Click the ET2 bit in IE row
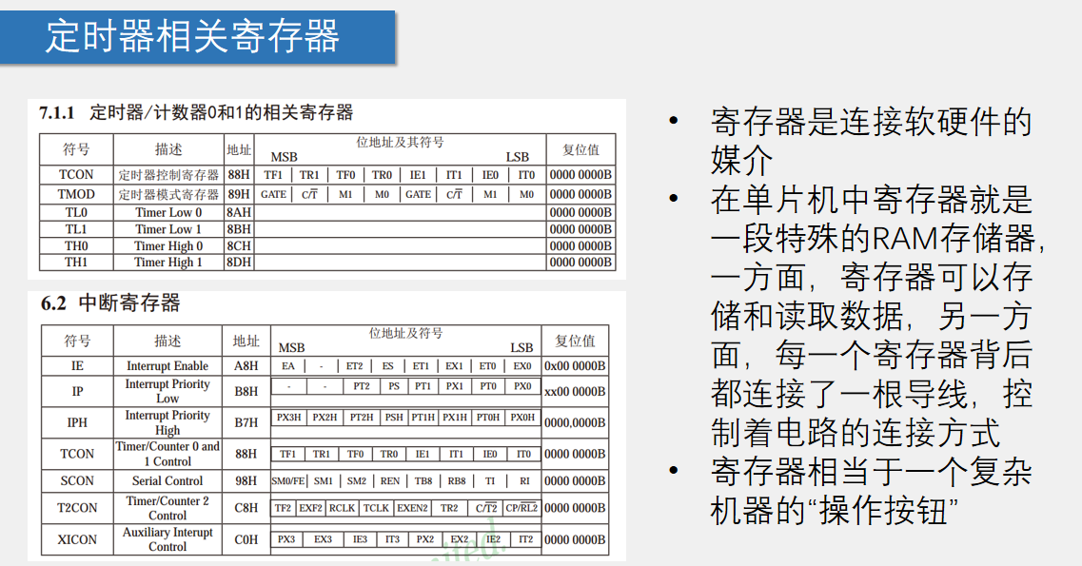Image resolution: width=1082 pixels, height=566 pixels. (x=355, y=366)
